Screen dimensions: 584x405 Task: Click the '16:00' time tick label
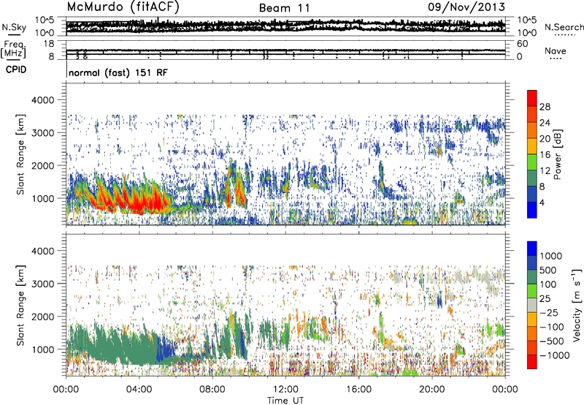358,390
